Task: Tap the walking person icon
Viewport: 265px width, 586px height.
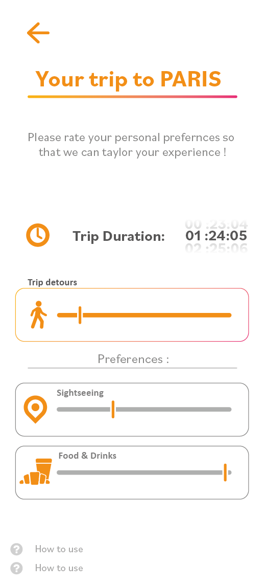Action: tap(38, 314)
